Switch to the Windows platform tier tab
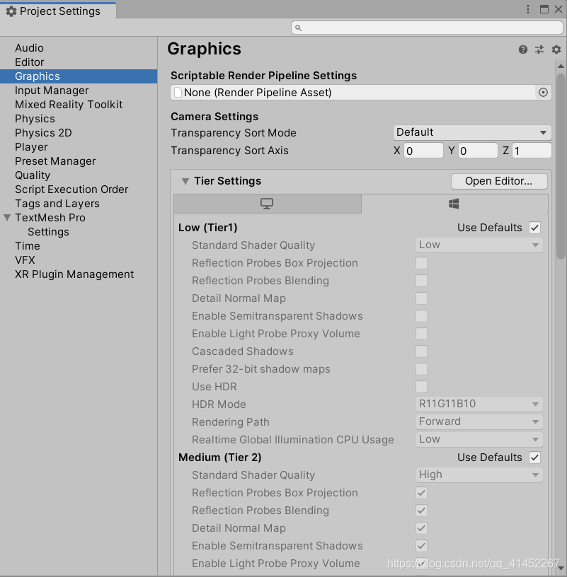The width and height of the screenshot is (567, 577). pyautogui.click(x=454, y=203)
